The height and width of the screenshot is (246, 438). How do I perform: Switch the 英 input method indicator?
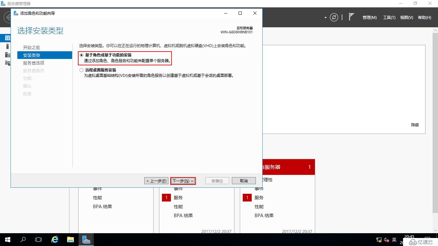tap(394, 240)
